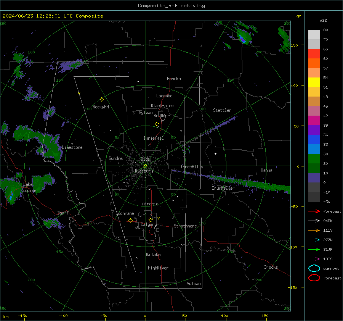The width and height of the screenshot is (343, 321).
Task: Click the asterisk marker above Limestone
Action: click(72, 144)
